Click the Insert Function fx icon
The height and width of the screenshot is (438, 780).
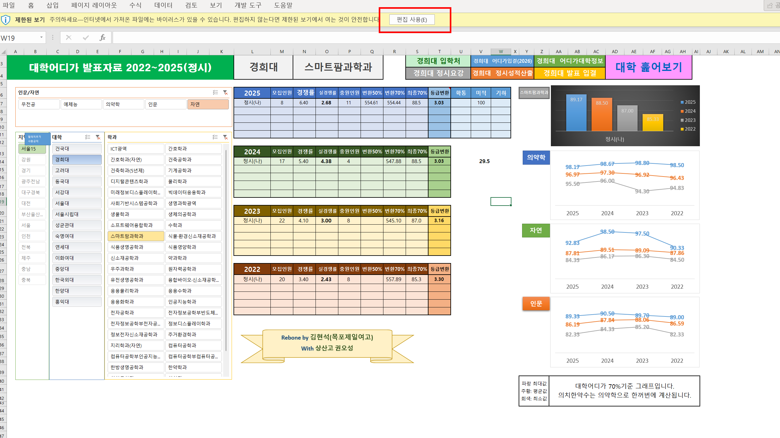click(x=102, y=38)
